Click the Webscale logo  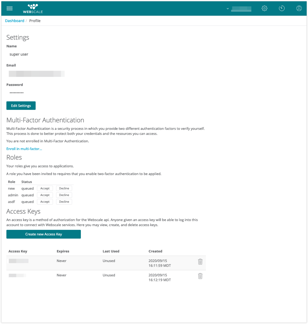click(33, 9)
